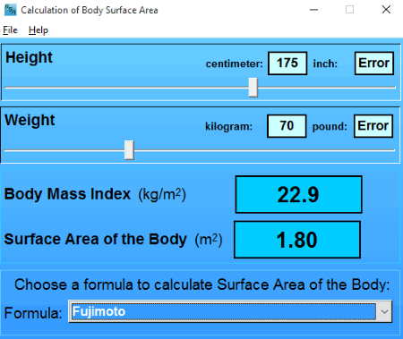This screenshot has height=339, width=403.
Task: Click the kilogram input field showing 70
Action: click(287, 126)
